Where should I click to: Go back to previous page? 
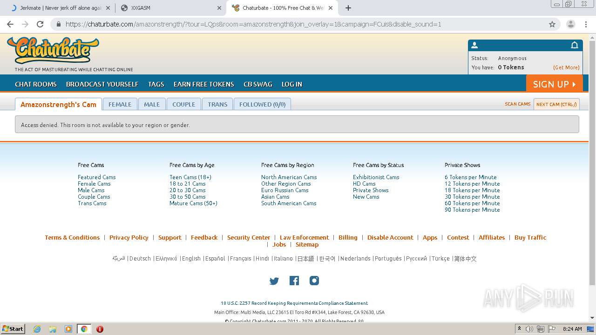pyautogui.click(x=10, y=24)
